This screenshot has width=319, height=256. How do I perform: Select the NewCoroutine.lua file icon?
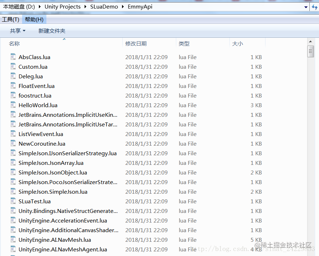(13, 143)
